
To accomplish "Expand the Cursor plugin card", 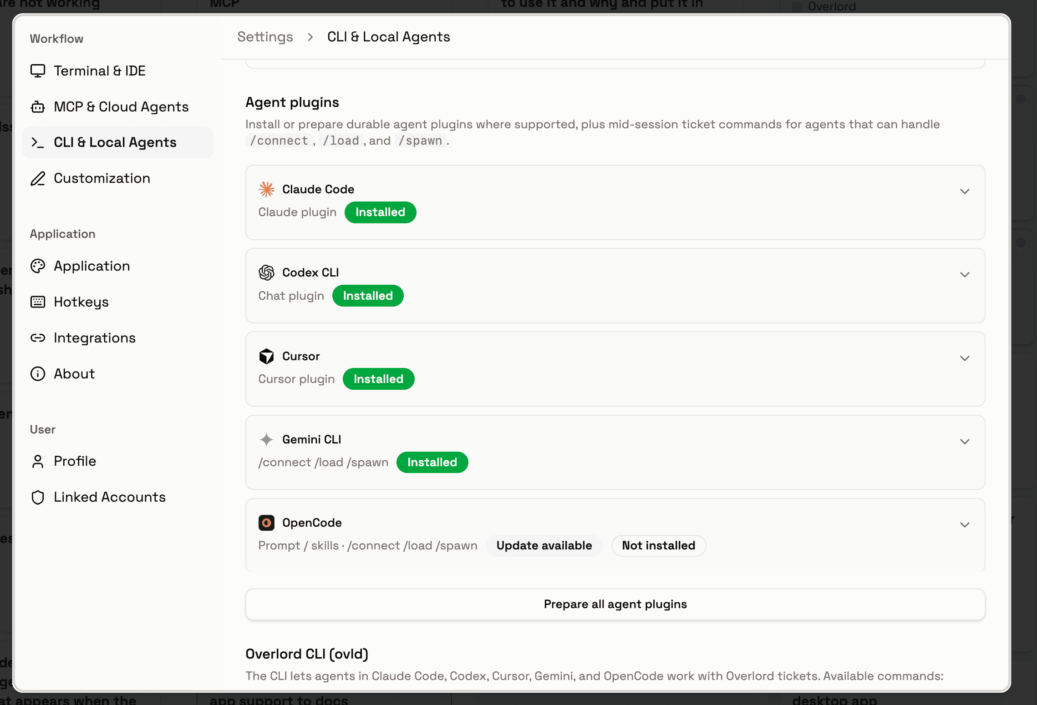I will (965, 358).
